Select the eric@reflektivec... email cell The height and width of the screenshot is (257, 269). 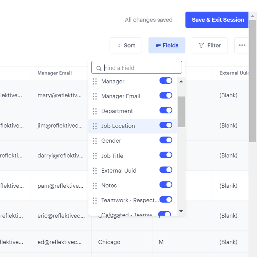coord(61,216)
